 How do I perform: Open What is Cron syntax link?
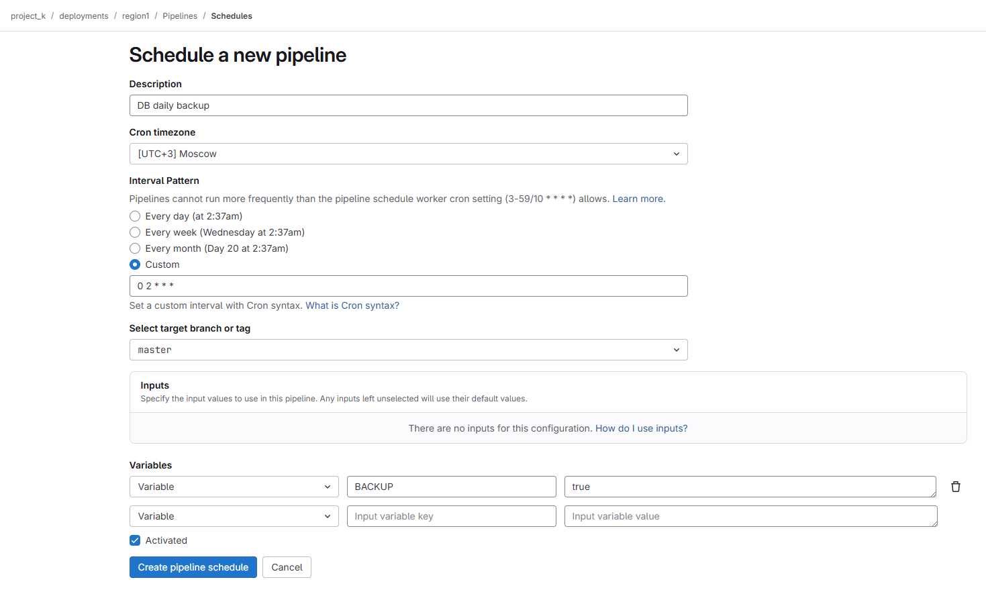point(352,305)
